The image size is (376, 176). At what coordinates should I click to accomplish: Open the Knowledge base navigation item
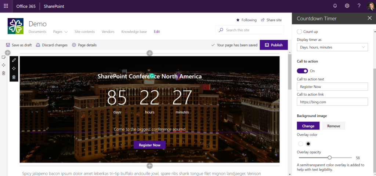tap(134, 32)
